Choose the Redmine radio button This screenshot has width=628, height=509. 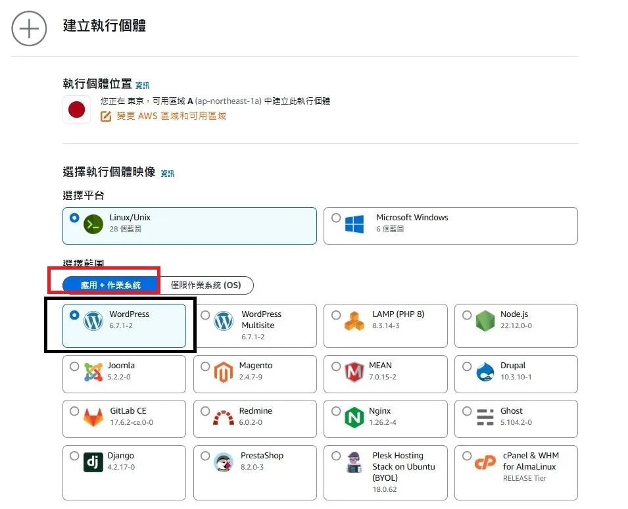coord(205,411)
